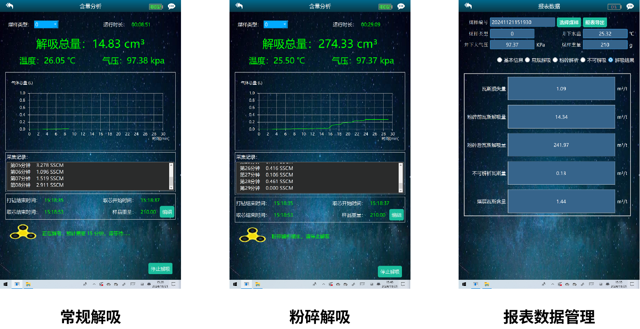Click the 报表导出 export button
Screen dimensions: 640x329
595,22
